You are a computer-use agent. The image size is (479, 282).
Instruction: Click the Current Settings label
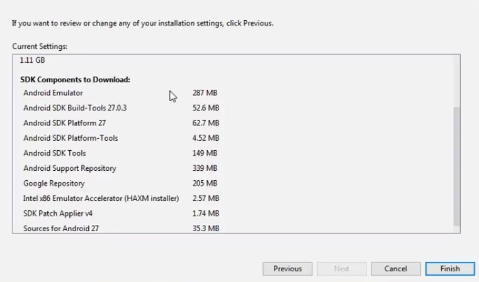40,46
